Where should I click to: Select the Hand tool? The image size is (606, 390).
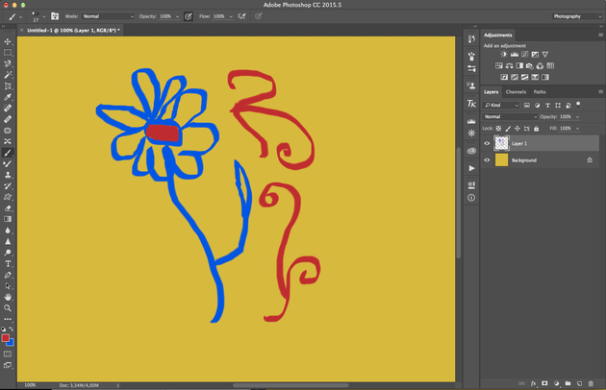pyautogui.click(x=8, y=297)
